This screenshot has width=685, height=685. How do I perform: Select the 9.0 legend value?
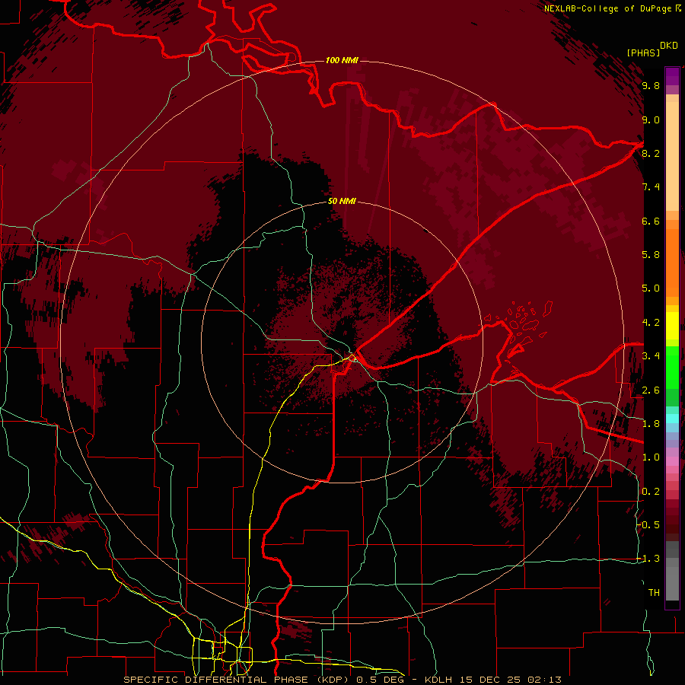point(651,119)
